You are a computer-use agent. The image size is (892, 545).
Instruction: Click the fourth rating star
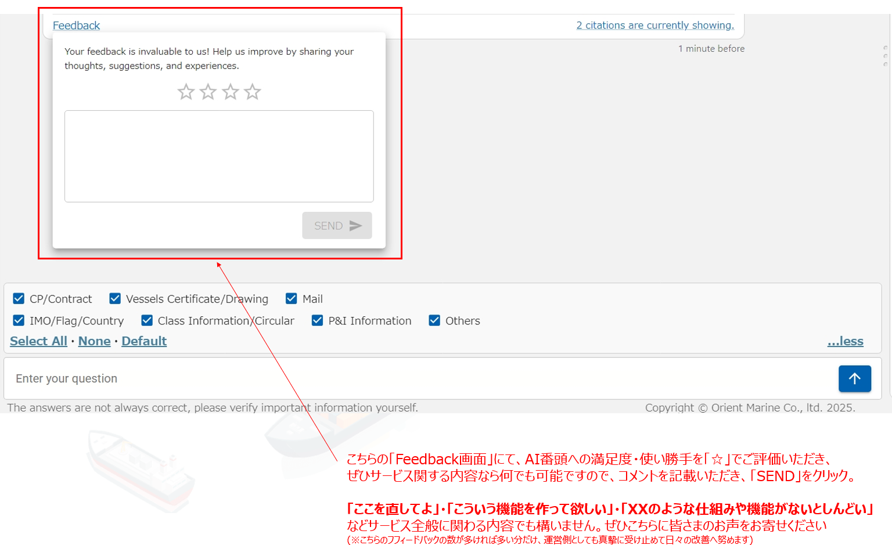pyautogui.click(x=253, y=92)
